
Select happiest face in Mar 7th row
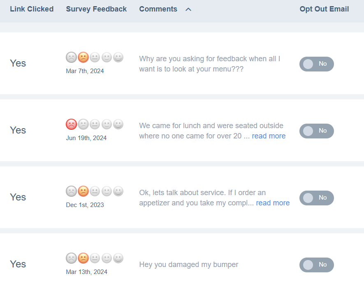click(118, 57)
